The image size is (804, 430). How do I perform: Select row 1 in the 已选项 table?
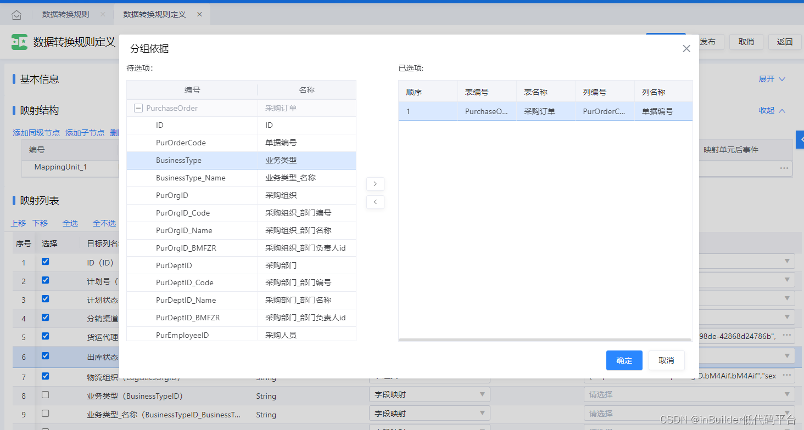(545, 111)
